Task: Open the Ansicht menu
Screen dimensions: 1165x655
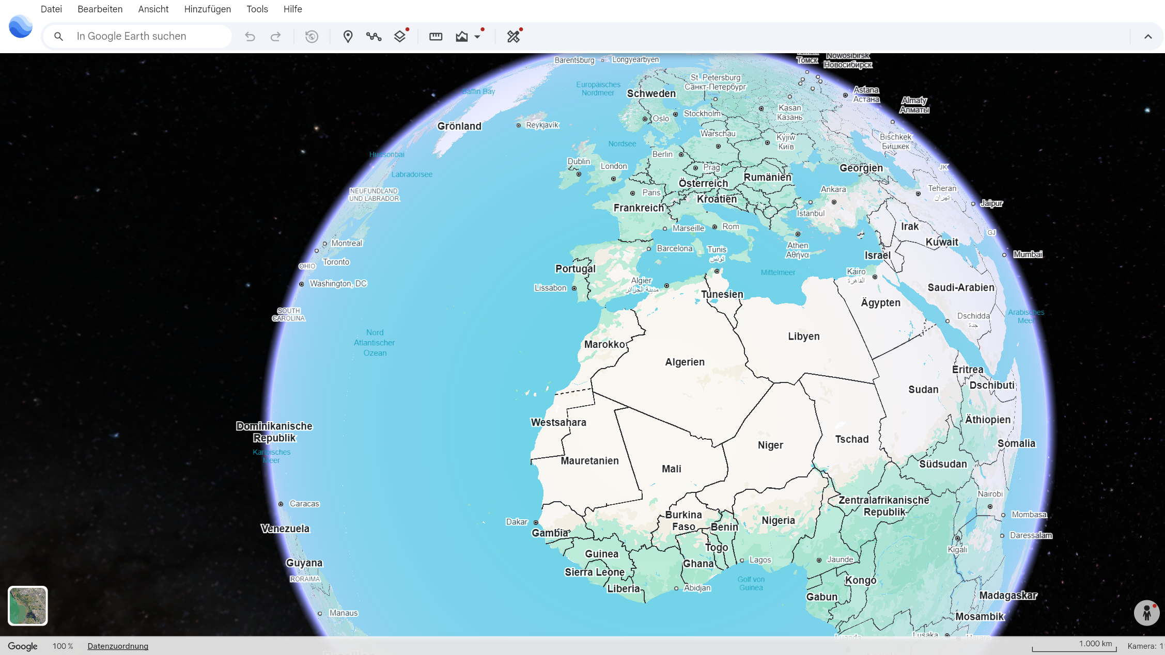Action: pos(153,9)
